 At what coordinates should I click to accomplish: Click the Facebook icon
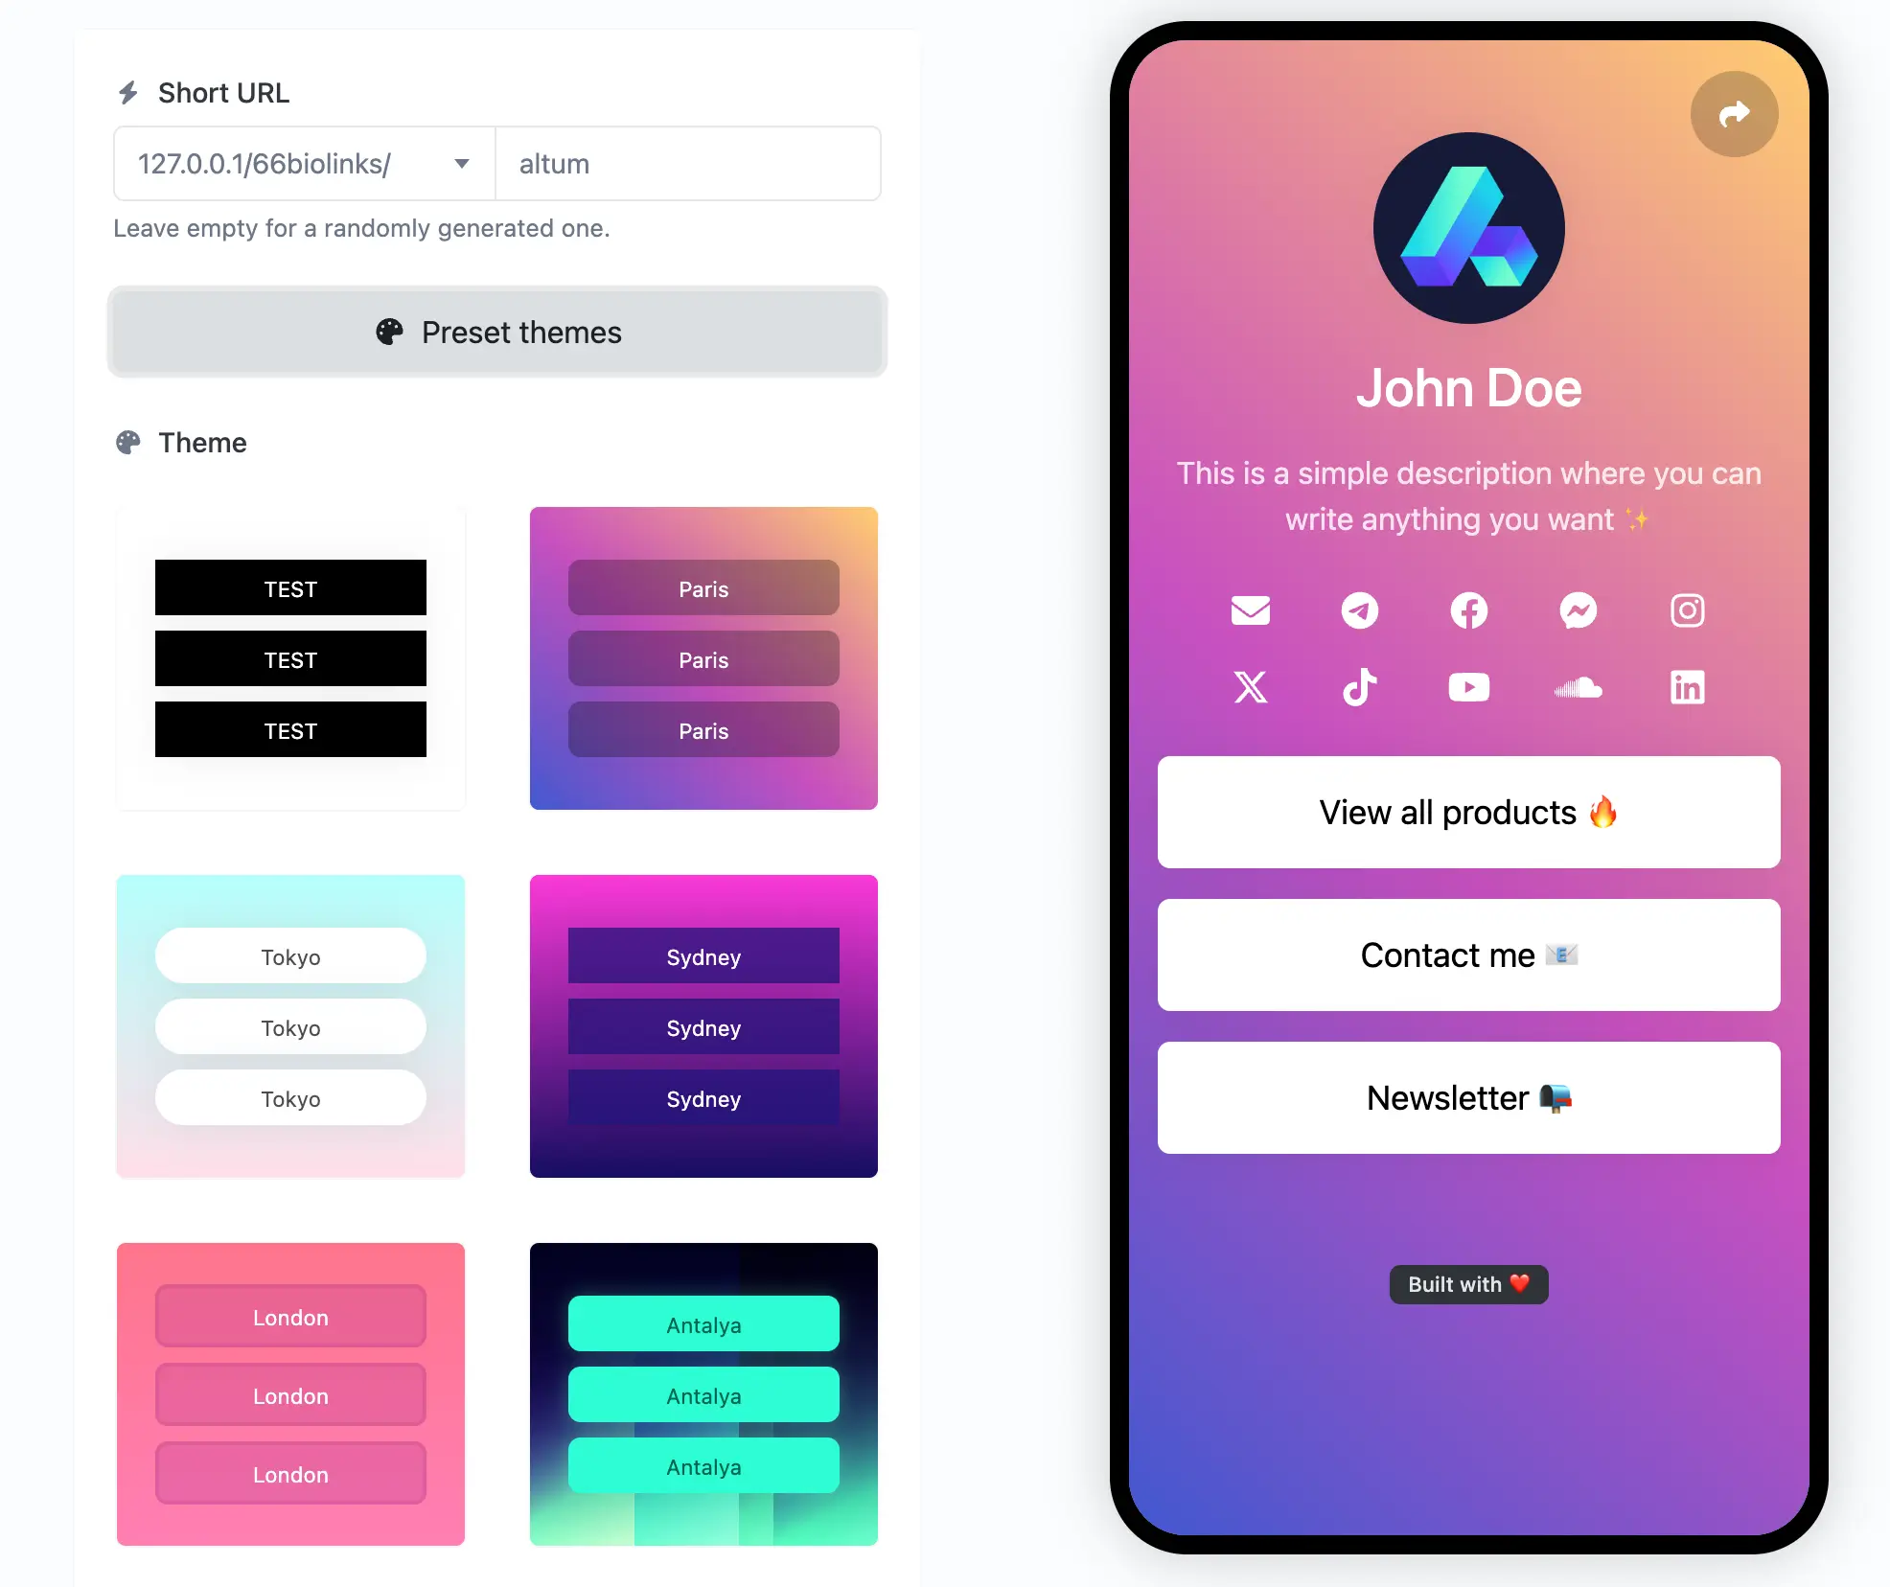point(1468,609)
